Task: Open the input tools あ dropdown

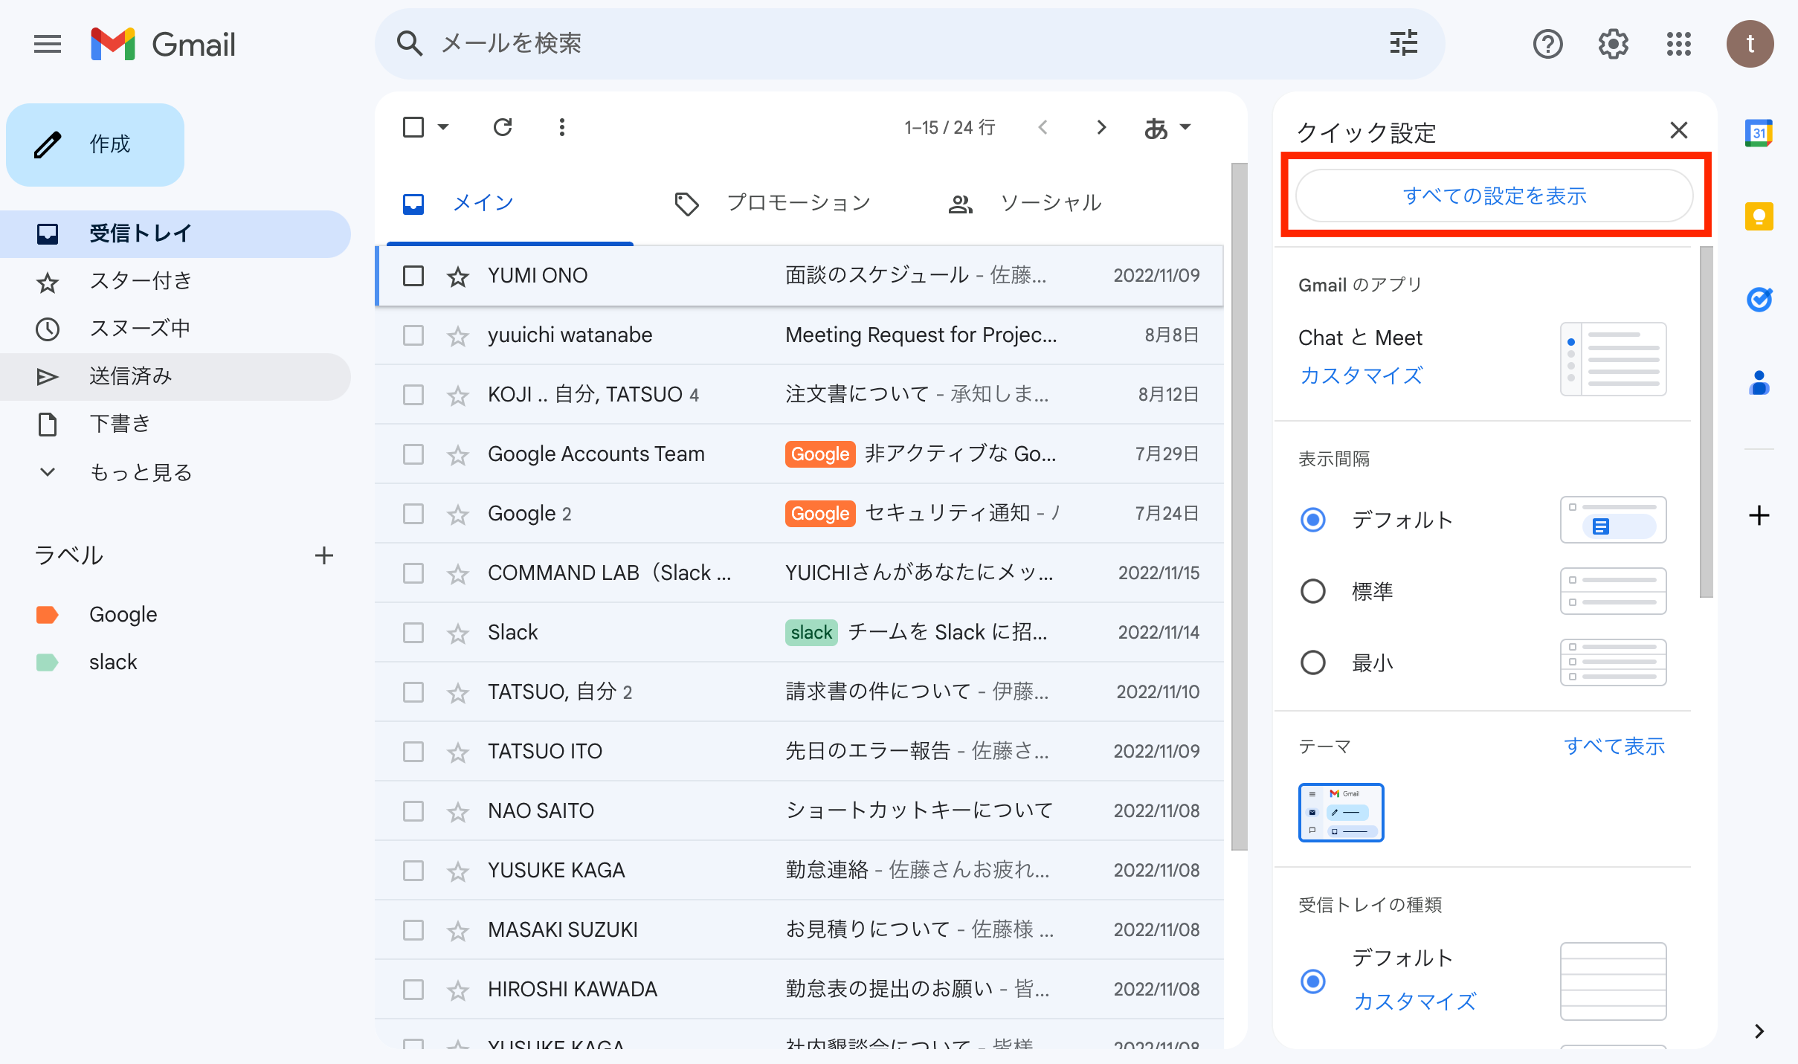Action: [1167, 128]
